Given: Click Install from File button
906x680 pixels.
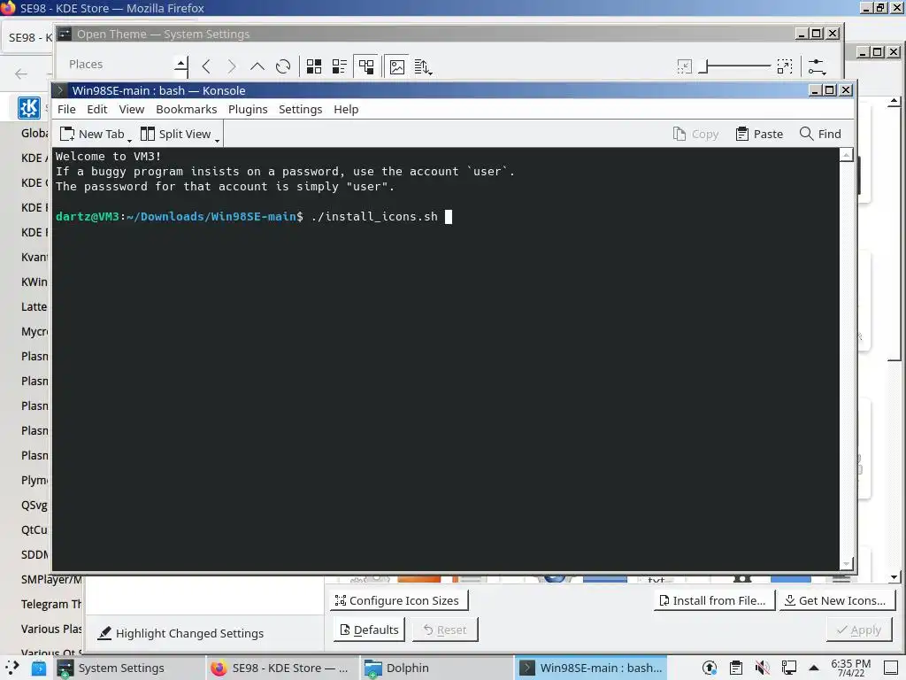Looking at the screenshot, I should click(x=714, y=601).
